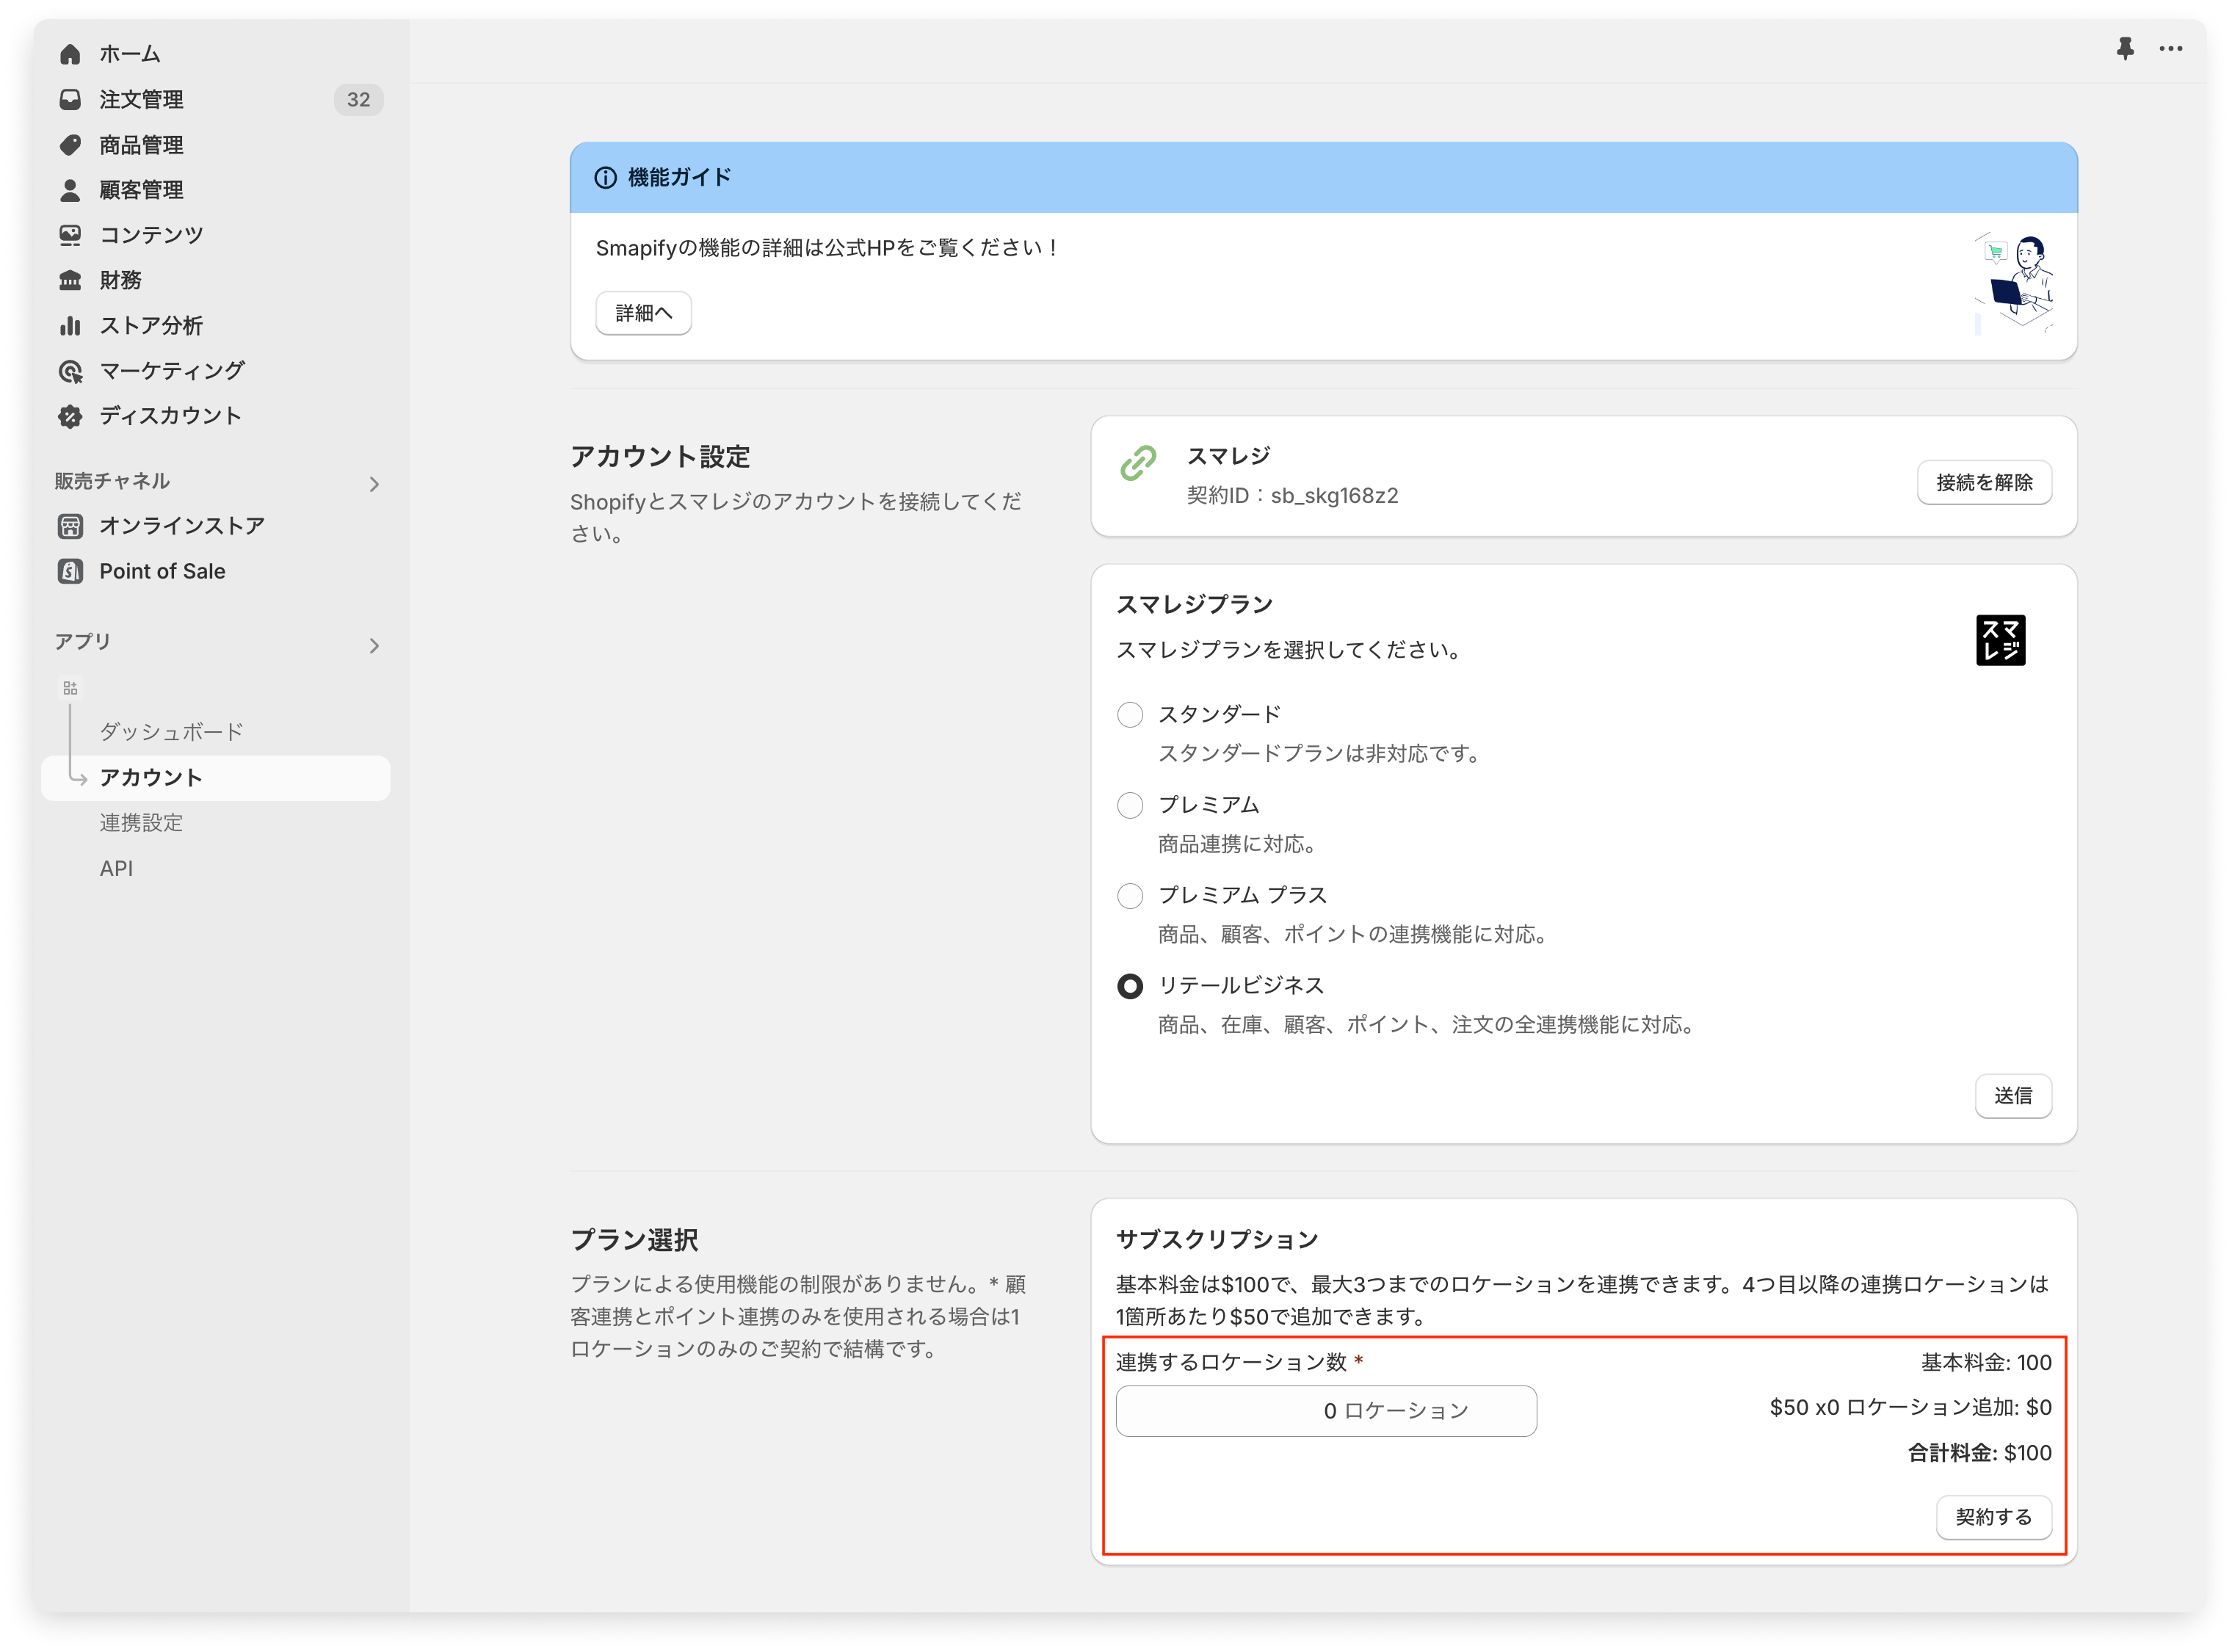
Task: Click the スマレジ black logo
Action: click(2000, 640)
